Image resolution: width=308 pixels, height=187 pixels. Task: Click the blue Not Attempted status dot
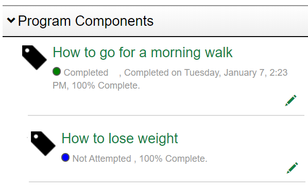click(65, 157)
